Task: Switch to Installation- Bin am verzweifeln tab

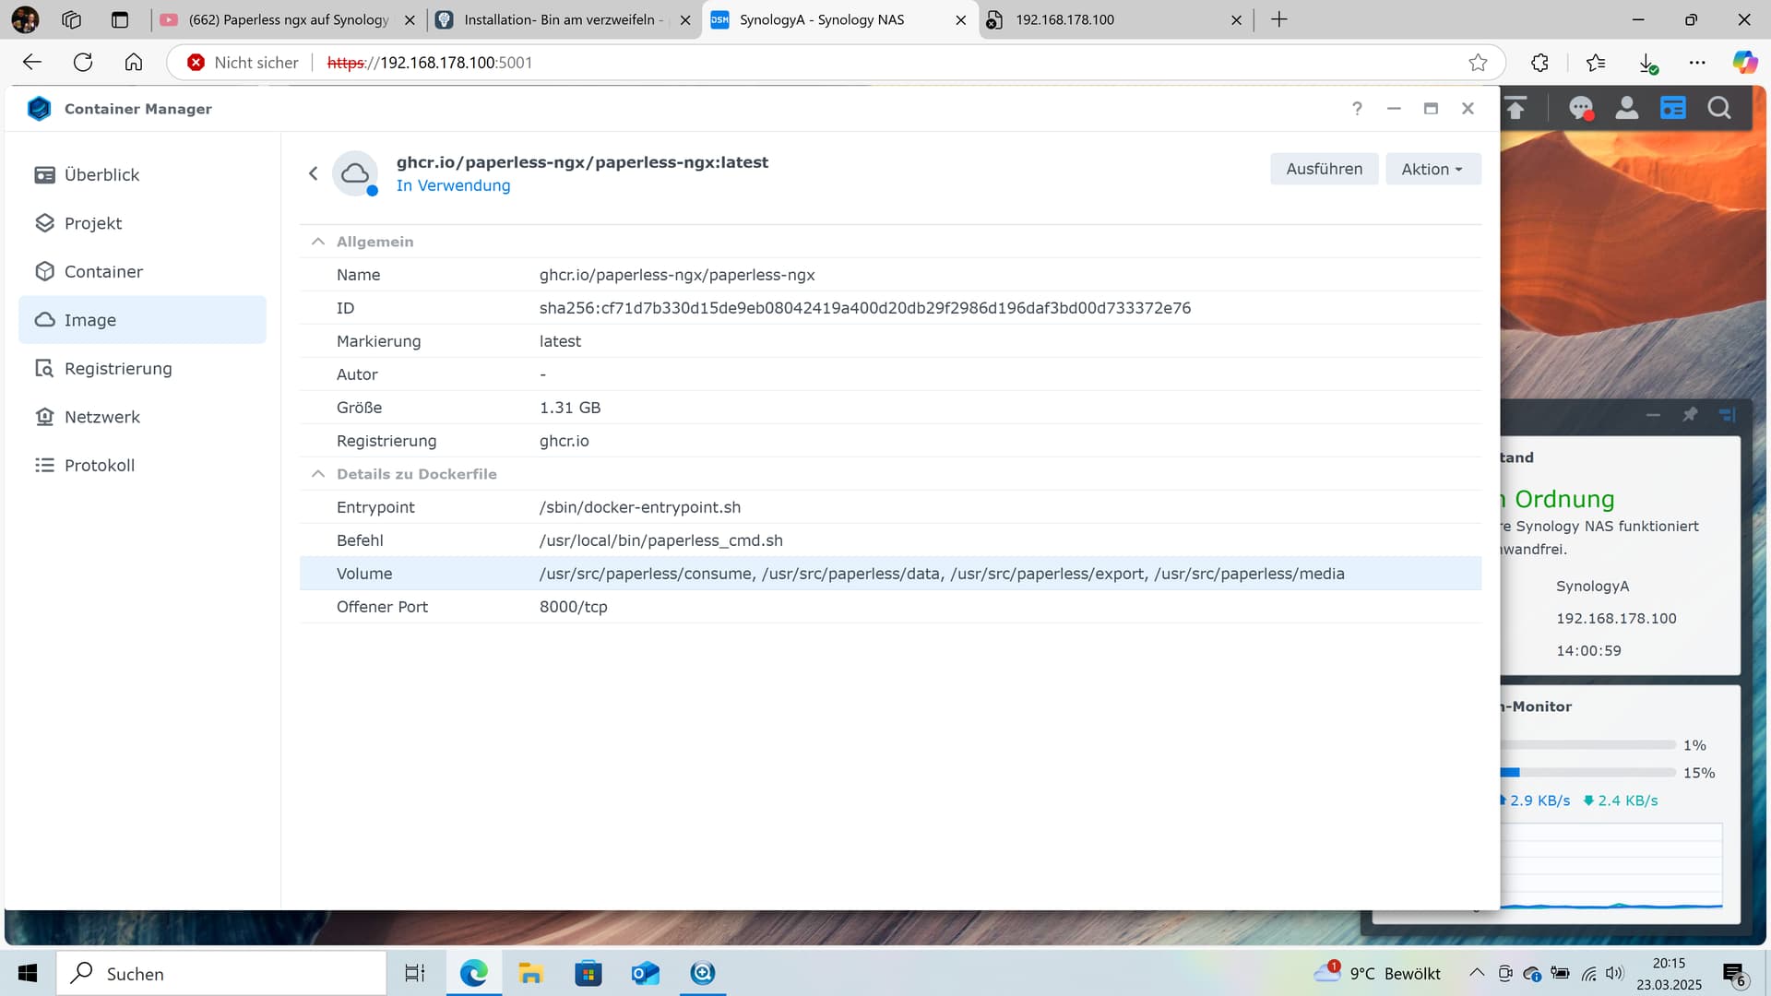Action: (564, 19)
